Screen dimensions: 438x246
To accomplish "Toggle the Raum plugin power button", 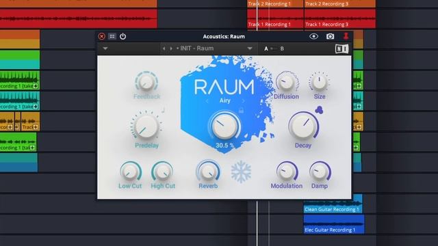I will tap(123, 36).
